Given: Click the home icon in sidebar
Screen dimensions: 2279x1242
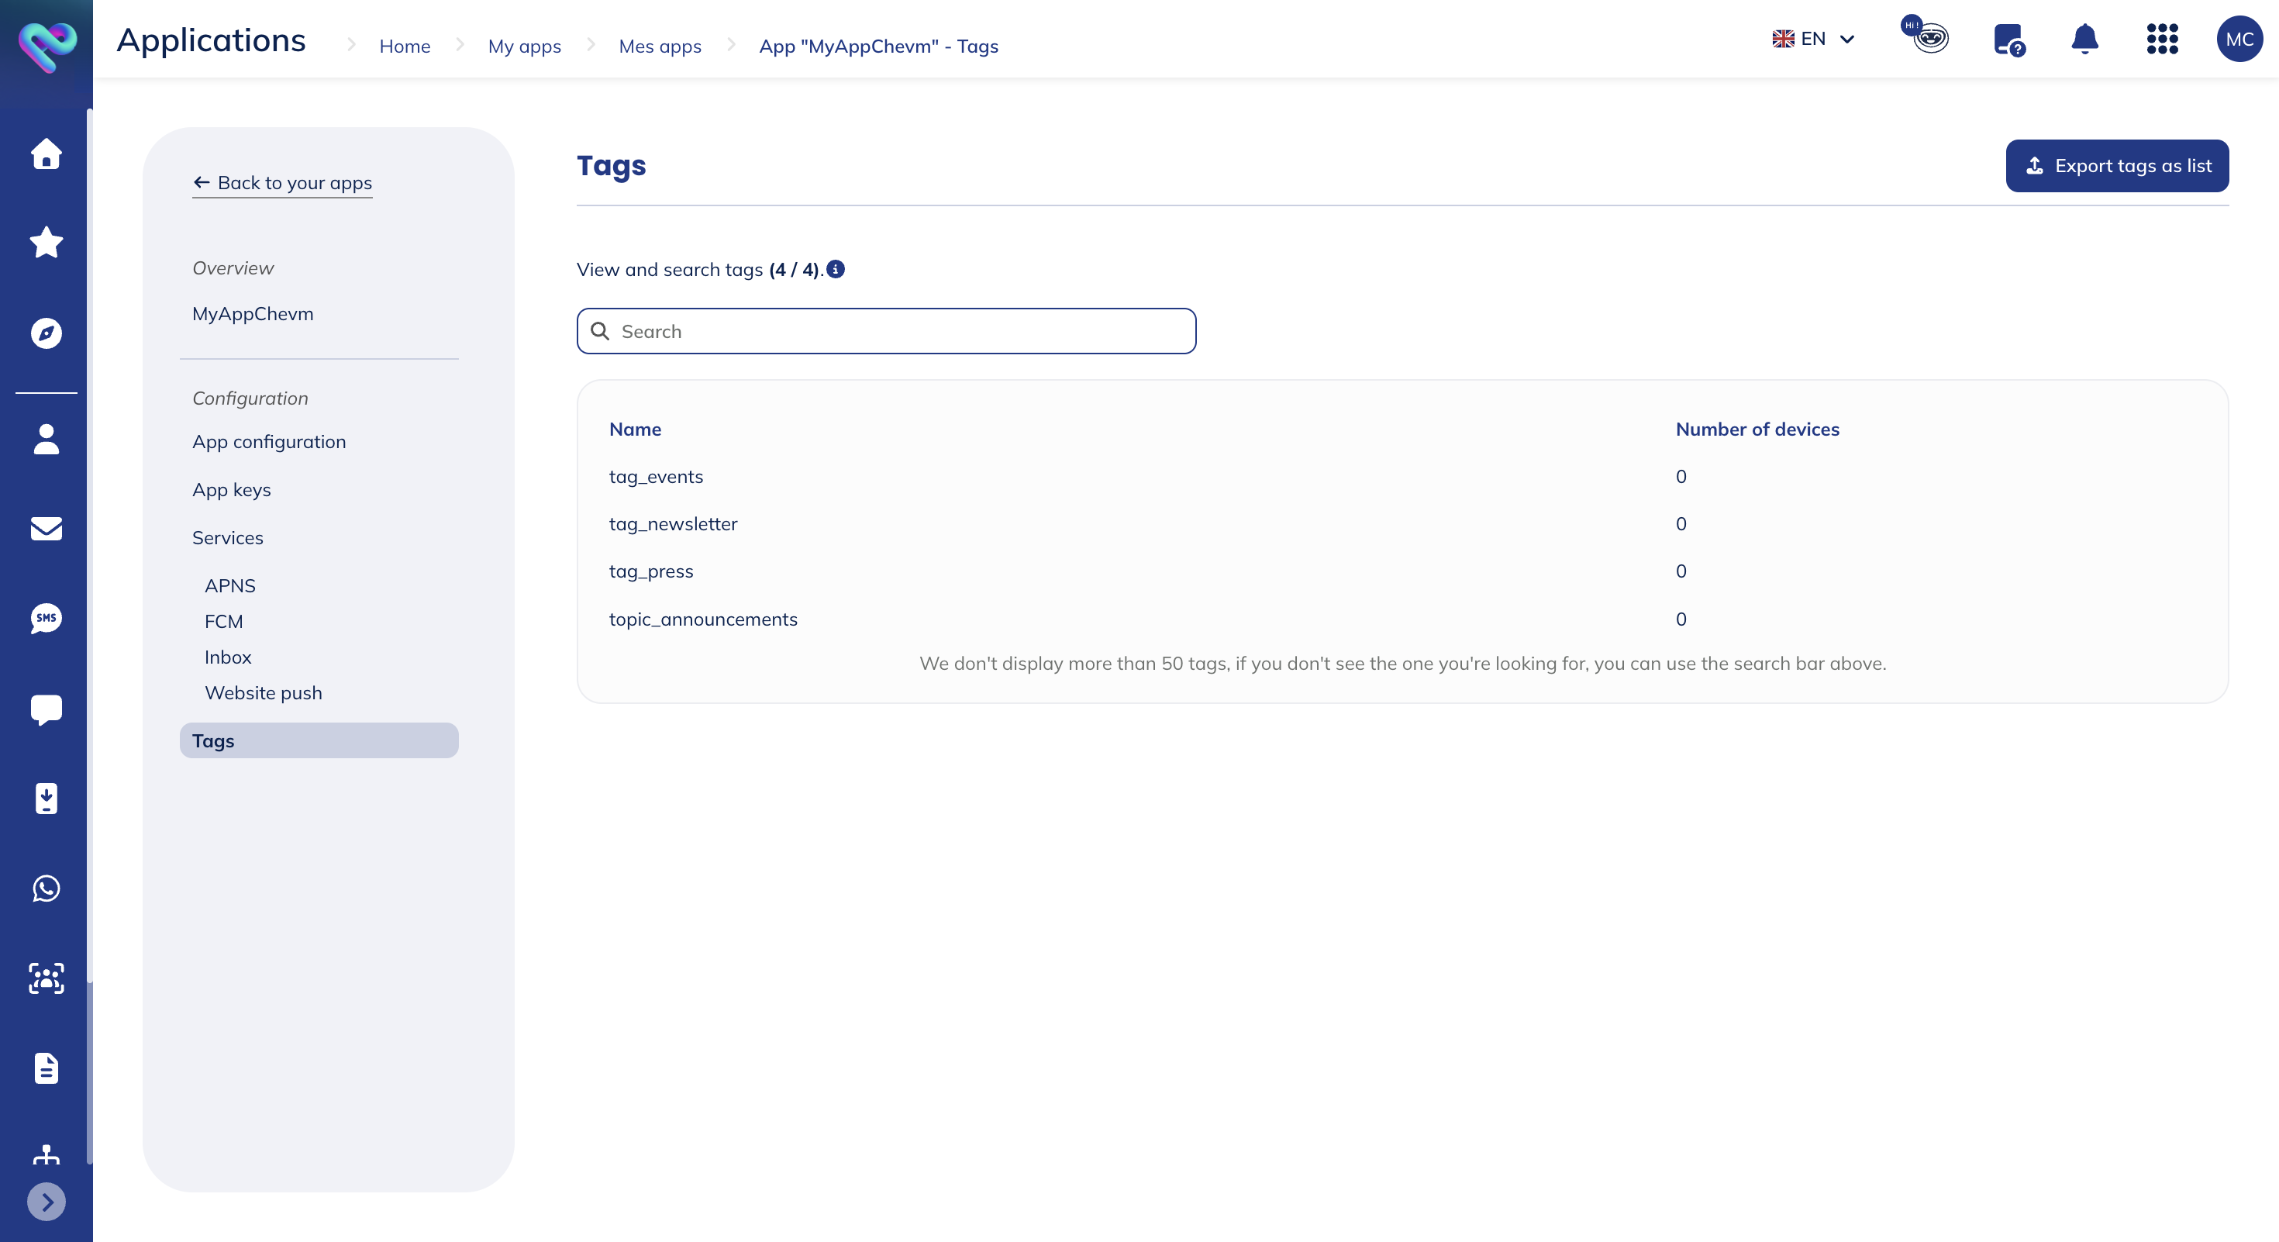Looking at the screenshot, I should point(46,154).
